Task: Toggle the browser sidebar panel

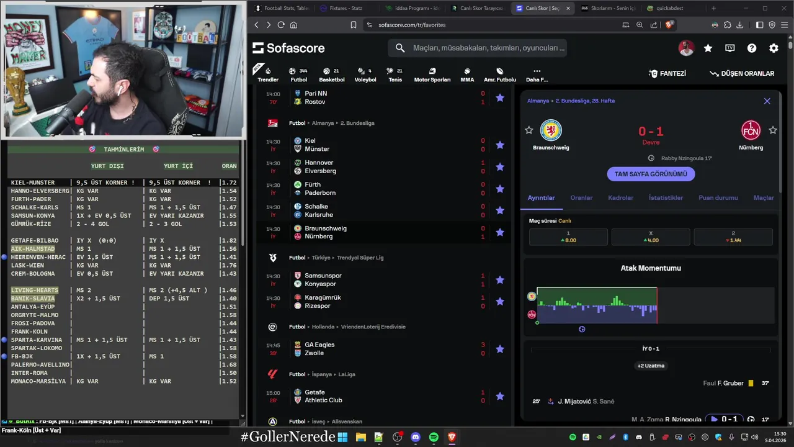Action: point(760,25)
